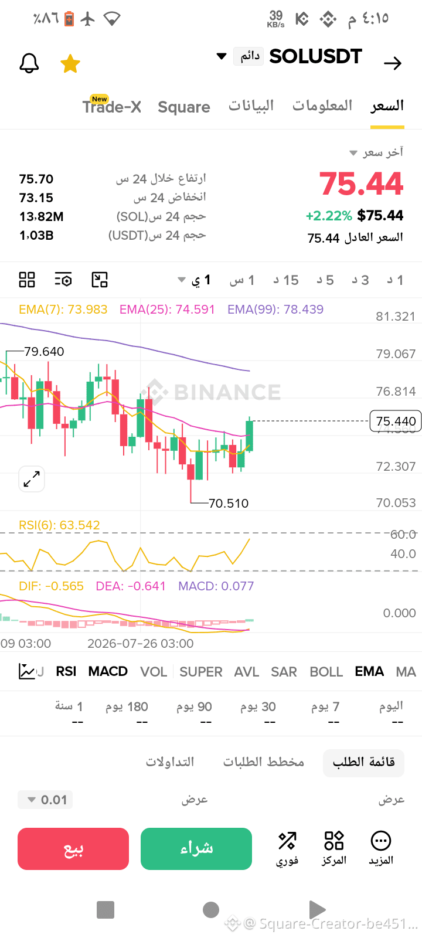Open the 0.01 price precision dropdown
This screenshot has width=422, height=938.
click(x=46, y=800)
